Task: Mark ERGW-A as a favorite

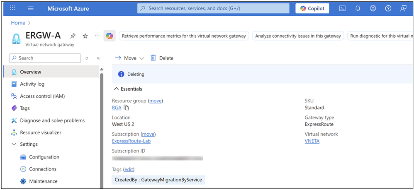Action: click(85, 36)
